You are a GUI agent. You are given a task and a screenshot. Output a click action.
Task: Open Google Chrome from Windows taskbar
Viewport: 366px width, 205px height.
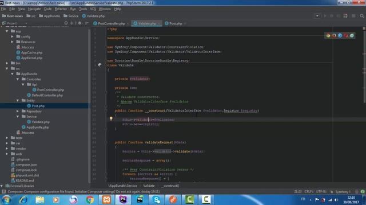[90, 200]
